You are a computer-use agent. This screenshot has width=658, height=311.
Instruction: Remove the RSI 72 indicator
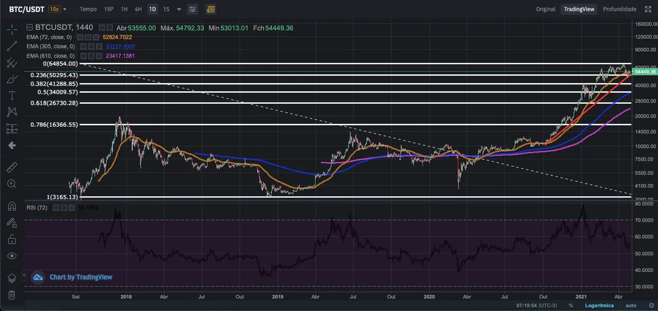71,207
